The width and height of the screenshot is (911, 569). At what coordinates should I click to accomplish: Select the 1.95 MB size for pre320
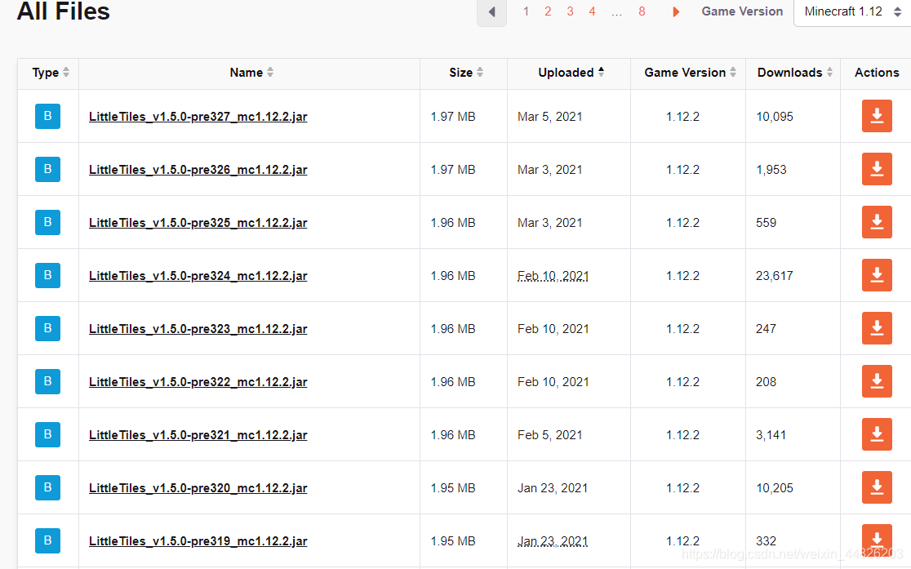pos(452,487)
